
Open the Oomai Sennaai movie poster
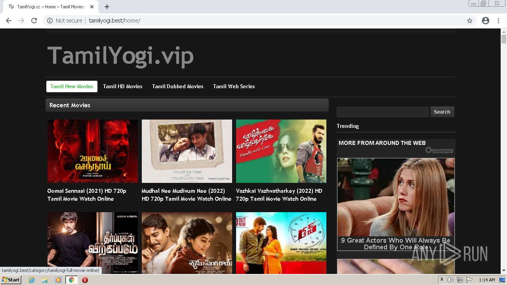pos(93,151)
